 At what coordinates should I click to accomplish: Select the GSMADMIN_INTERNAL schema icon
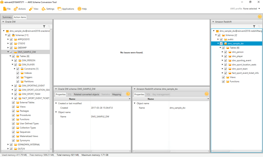(x=16, y=144)
